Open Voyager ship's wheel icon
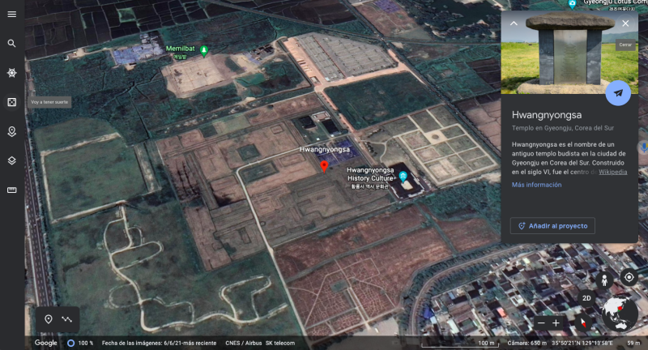 click(11, 73)
